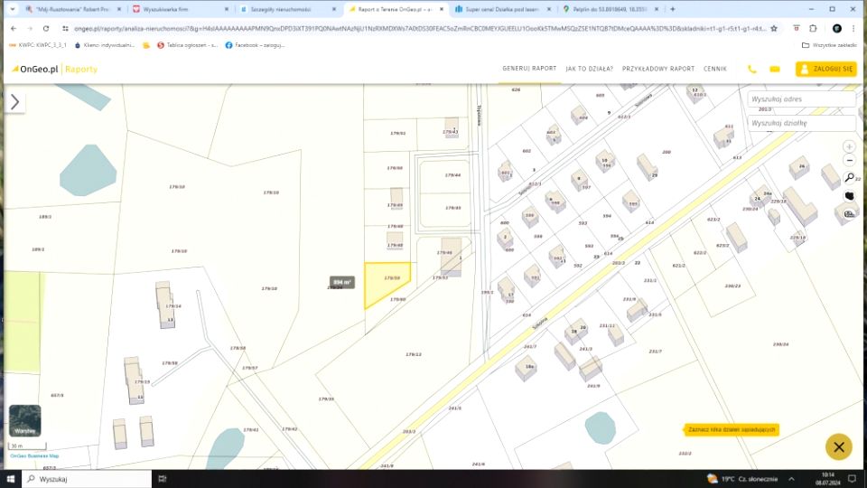Open the PRZYKŁADOWY RAPORT menu item
The height and width of the screenshot is (488, 867).
click(x=658, y=69)
